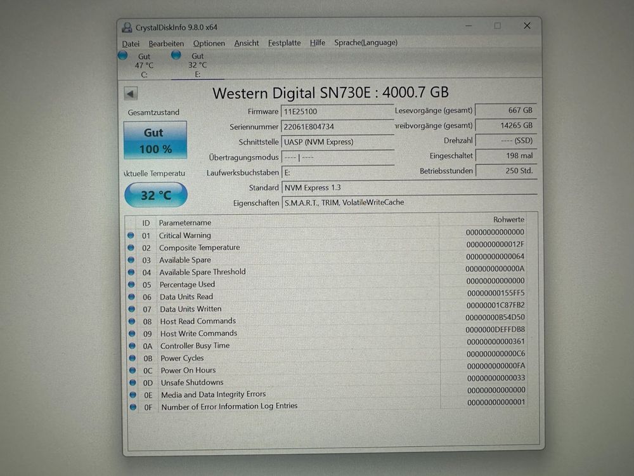Click the status dot for Data Units Read
The image size is (634, 476).
click(131, 296)
